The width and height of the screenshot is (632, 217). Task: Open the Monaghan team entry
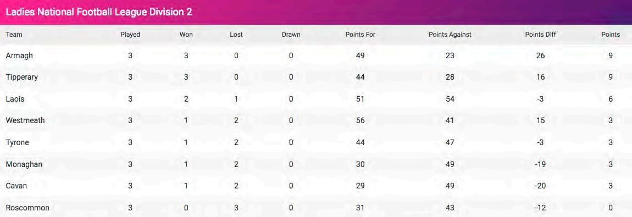pyautogui.click(x=24, y=164)
